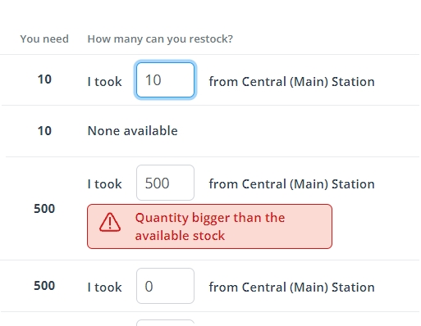
Task: Focus the restock quantity field containing 10
Action: point(165,79)
